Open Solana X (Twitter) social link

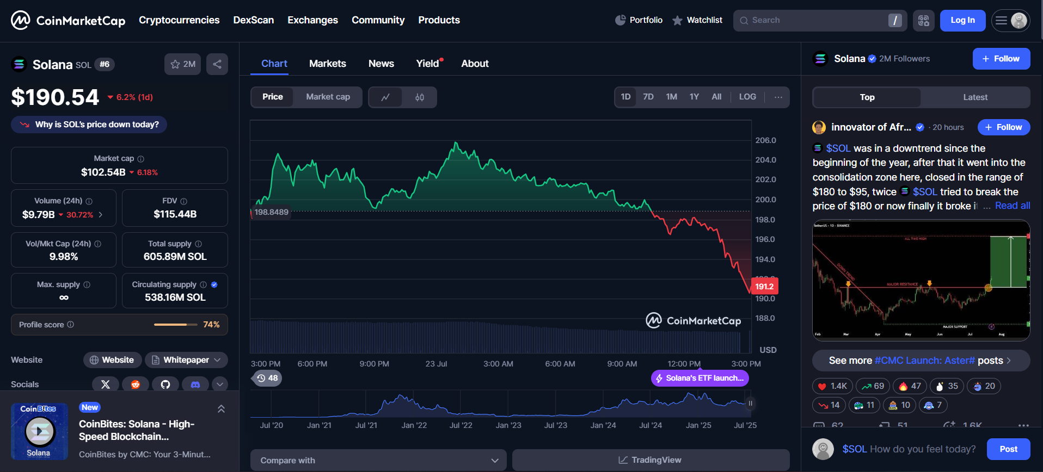click(106, 384)
